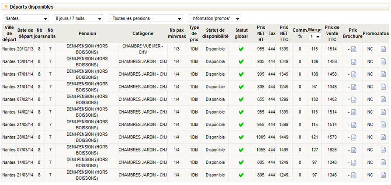Collapse the Départs disponibles section

click(x=6, y=7)
